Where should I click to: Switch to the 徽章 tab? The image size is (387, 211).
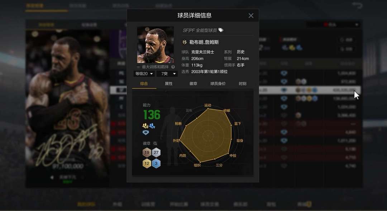(x=193, y=84)
